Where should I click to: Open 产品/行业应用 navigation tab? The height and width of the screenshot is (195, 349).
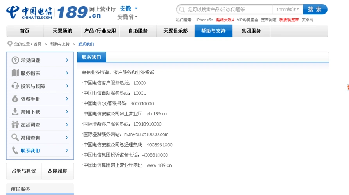[x=100, y=31]
